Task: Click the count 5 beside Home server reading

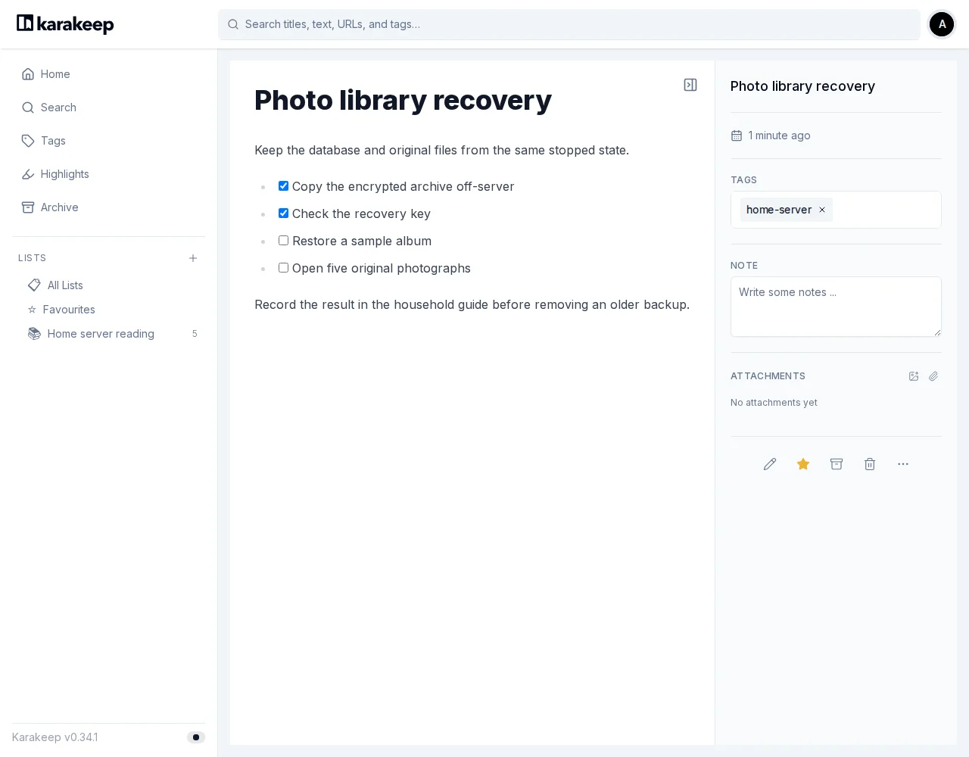Action: [195, 334]
